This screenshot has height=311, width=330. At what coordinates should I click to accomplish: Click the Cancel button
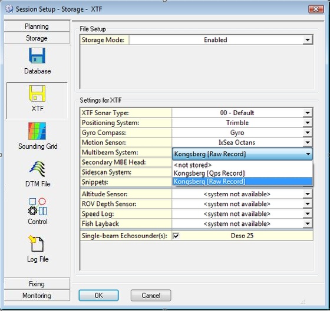151,296
